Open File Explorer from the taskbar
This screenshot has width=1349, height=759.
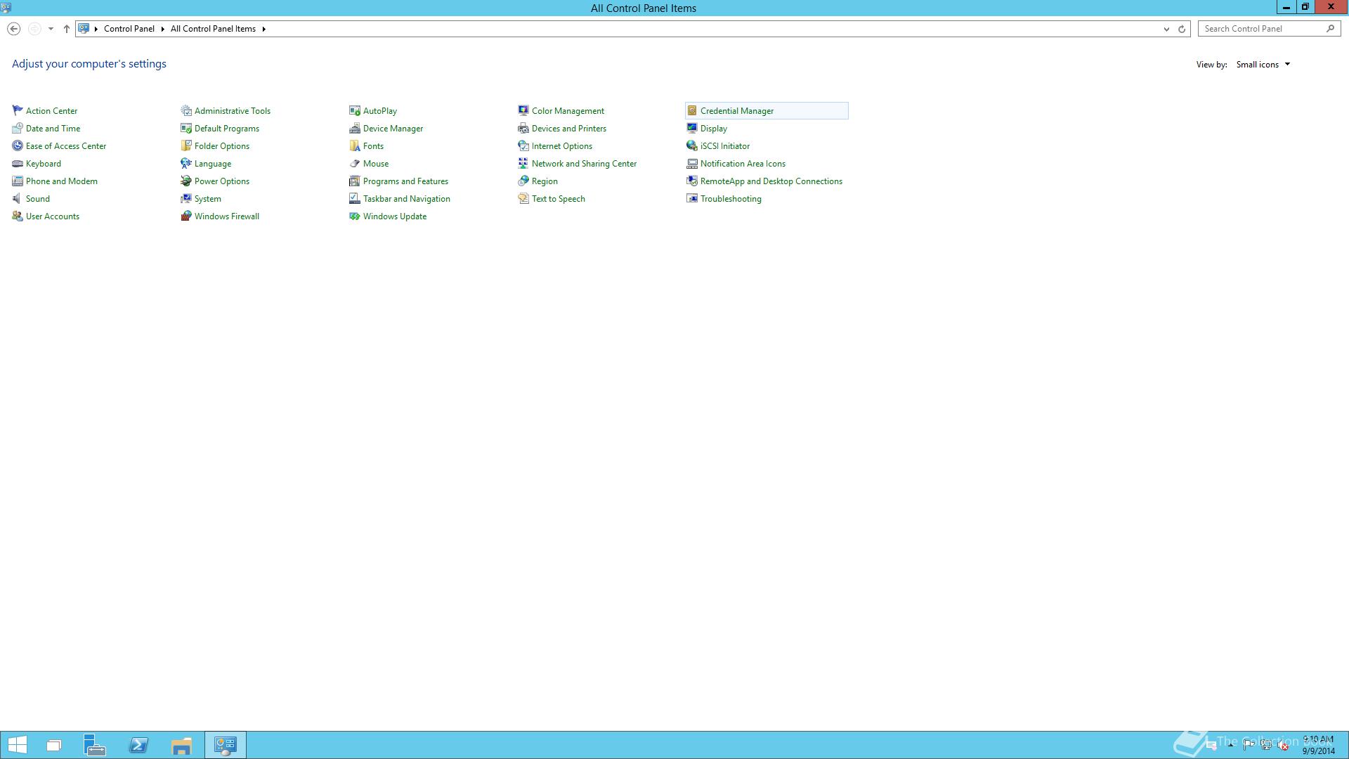click(x=181, y=745)
